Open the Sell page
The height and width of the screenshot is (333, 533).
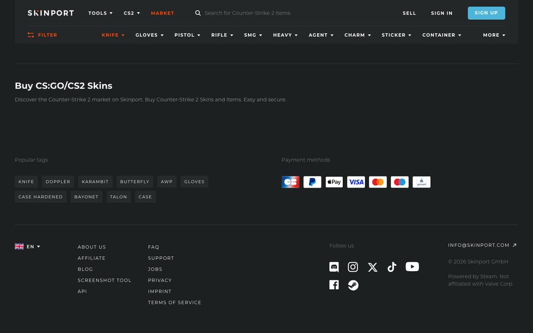[409, 13]
